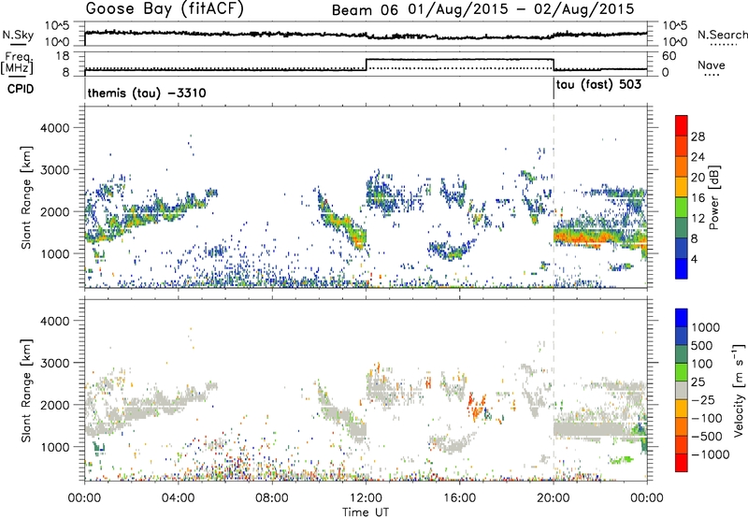Click the 'Power [dB]' color bar label
This screenshot has width=748, height=518.
coord(713,197)
